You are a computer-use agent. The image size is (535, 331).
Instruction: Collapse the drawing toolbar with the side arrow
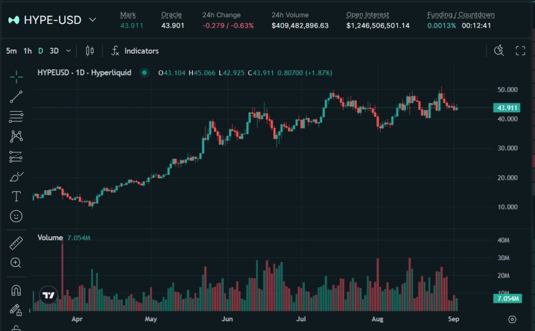(x=30, y=310)
